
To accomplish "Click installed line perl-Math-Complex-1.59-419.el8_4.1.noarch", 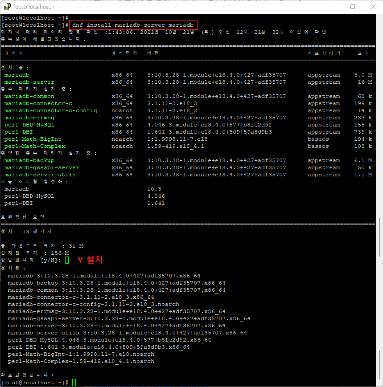I will [x=81, y=361].
